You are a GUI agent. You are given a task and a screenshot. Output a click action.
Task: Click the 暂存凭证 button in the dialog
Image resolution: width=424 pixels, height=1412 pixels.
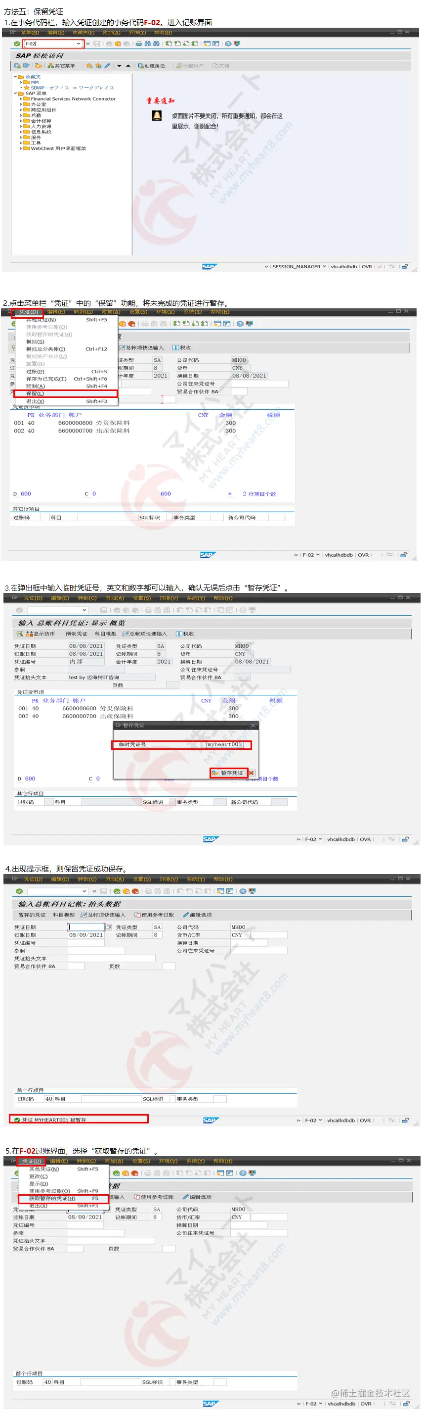click(x=228, y=773)
